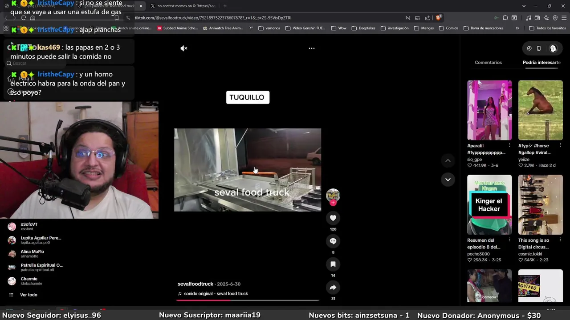Open Charmie account
This screenshot has width=570, height=320.
tap(25, 281)
